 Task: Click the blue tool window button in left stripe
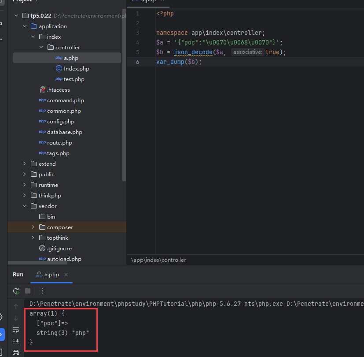[2, 335]
